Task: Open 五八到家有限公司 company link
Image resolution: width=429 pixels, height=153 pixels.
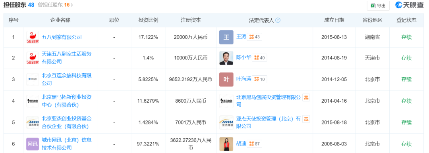Action: 62,37
